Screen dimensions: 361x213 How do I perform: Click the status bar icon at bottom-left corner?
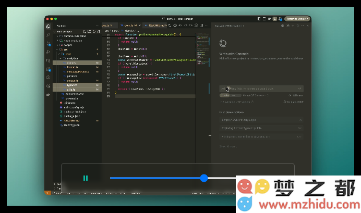pos(47,193)
